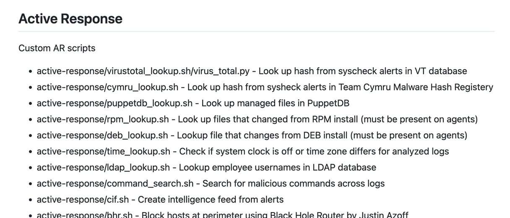Click the rpm_lookup.sh script path

point(103,119)
